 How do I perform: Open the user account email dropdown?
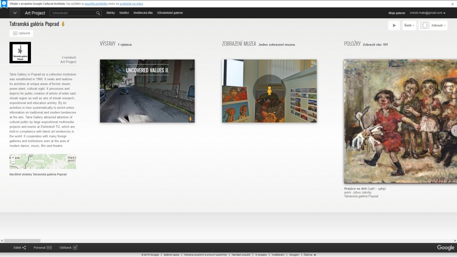pyautogui.click(x=428, y=13)
